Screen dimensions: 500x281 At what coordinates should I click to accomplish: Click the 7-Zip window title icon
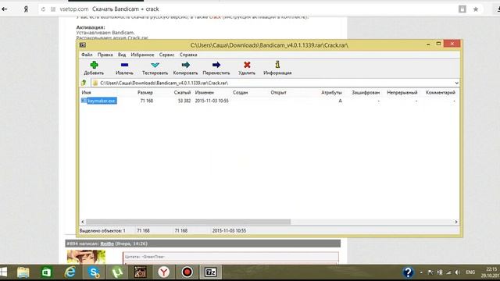(x=83, y=45)
